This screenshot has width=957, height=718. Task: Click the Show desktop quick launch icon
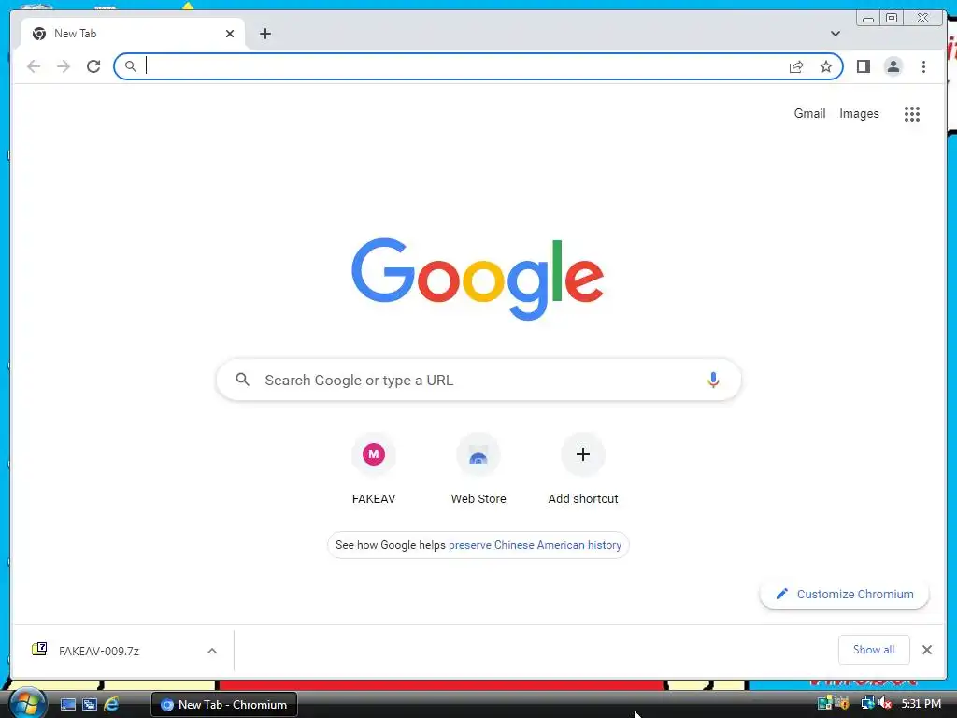pyautogui.click(x=67, y=705)
